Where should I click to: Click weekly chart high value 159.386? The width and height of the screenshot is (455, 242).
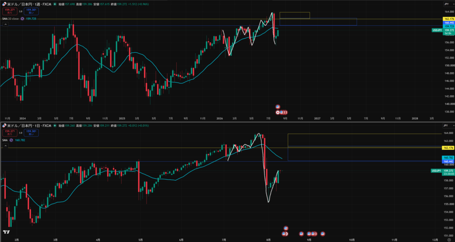coord(88,4)
